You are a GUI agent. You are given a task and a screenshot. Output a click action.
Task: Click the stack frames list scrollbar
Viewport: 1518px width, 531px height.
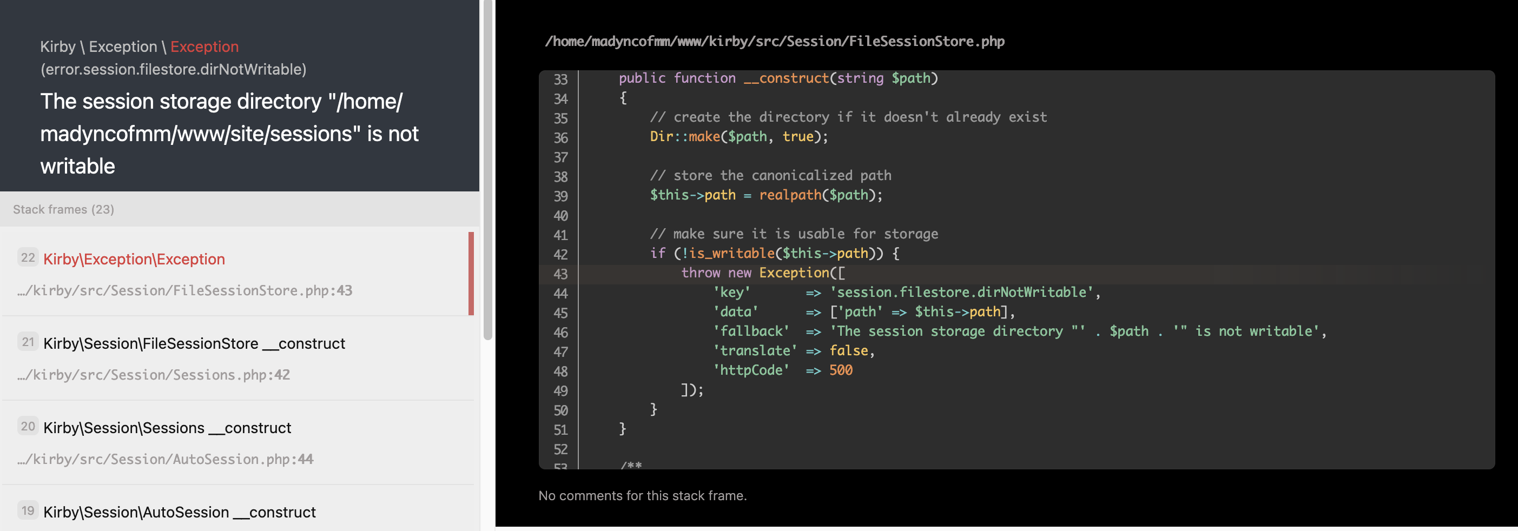(x=487, y=171)
